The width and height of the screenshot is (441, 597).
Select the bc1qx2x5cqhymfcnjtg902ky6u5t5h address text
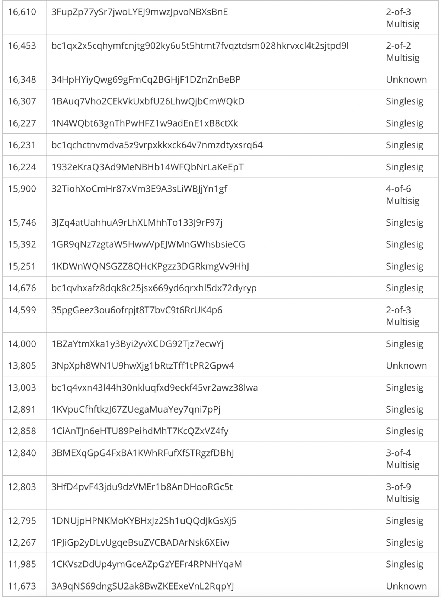pyautogui.click(x=200, y=46)
